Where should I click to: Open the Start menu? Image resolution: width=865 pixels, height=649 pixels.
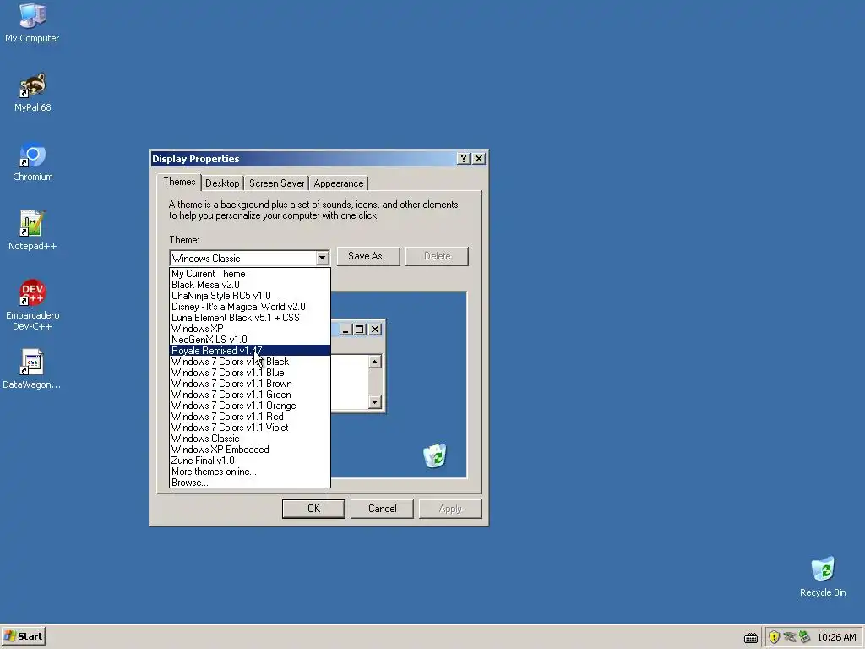click(x=23, y=637)
